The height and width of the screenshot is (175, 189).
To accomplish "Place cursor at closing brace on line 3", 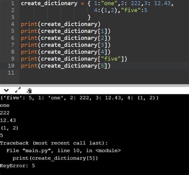I will pyautogui.click(x=89, y=17).
